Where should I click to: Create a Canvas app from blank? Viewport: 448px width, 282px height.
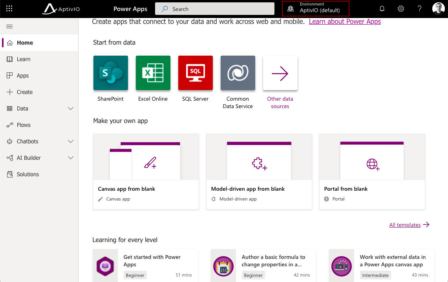pos(146,172)
